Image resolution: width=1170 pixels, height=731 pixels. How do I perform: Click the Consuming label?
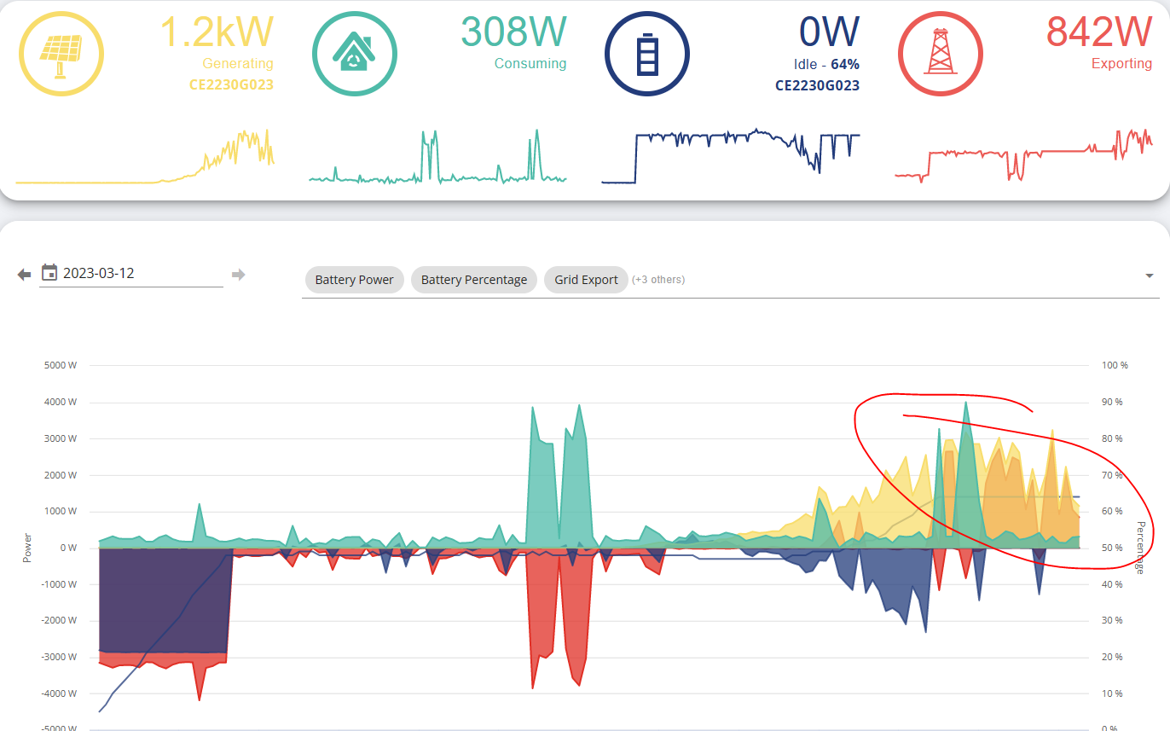point(530,63)
